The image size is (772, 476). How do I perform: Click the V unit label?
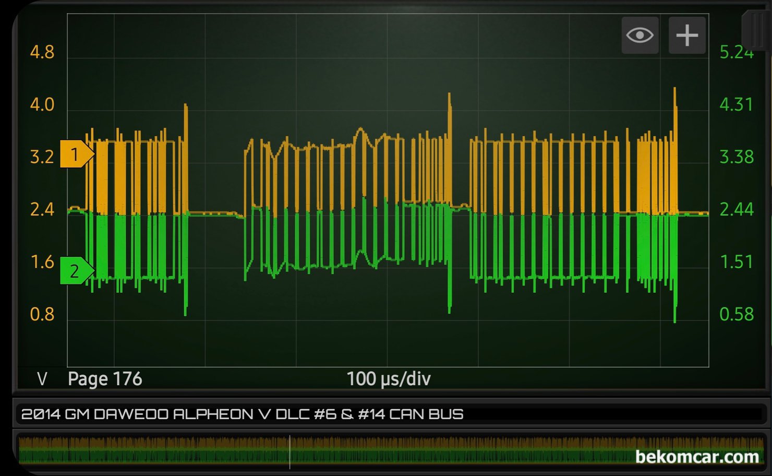point(42,379)
